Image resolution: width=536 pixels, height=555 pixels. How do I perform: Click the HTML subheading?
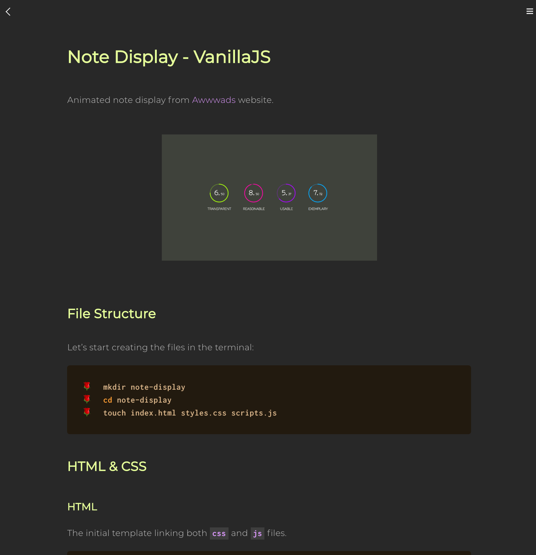pos(82,507)
